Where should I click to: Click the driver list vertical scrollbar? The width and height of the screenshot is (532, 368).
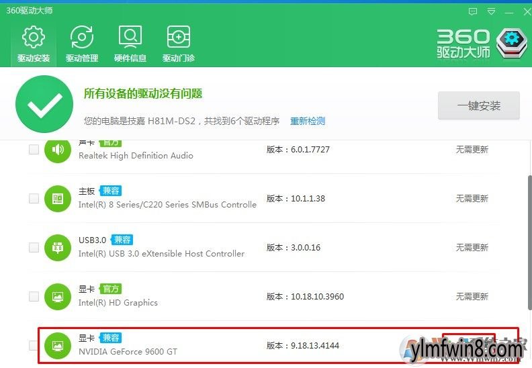(529, 242)
